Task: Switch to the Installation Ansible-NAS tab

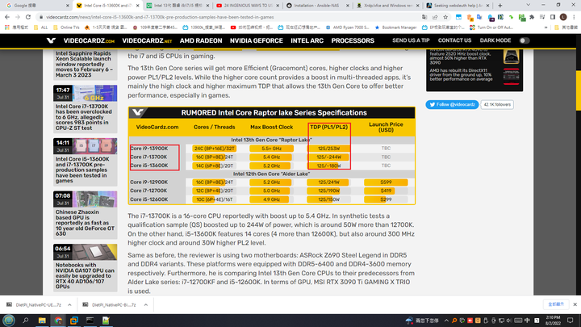Action: point(317,6)
